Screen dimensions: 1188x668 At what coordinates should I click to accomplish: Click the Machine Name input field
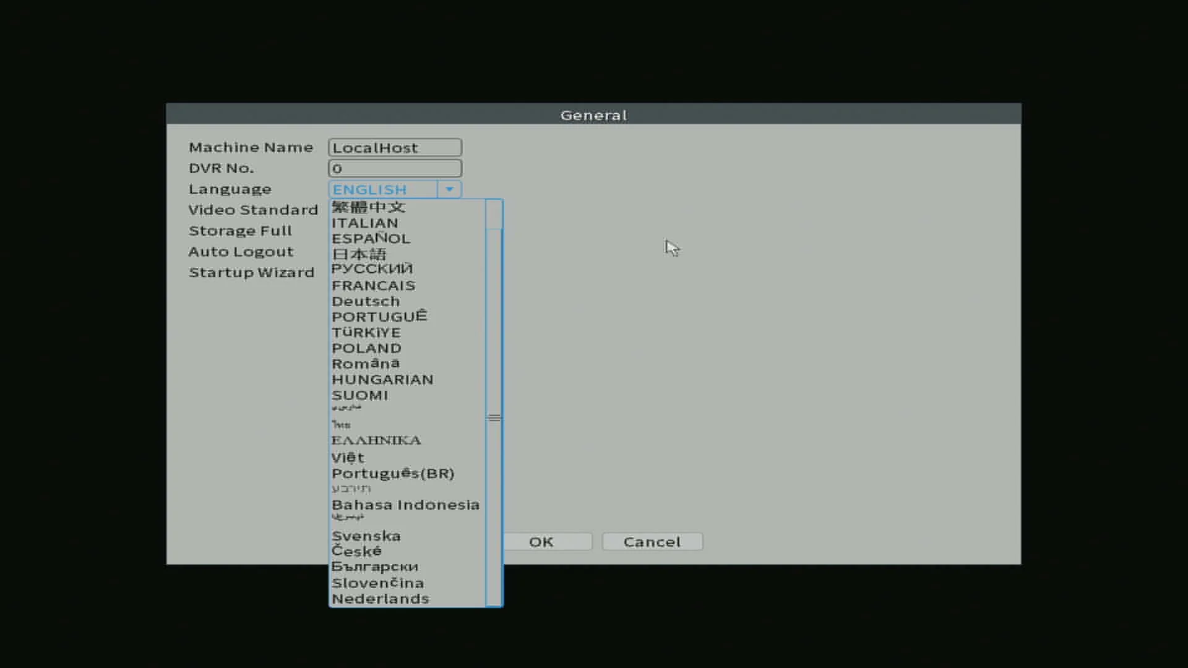(395, 148)
